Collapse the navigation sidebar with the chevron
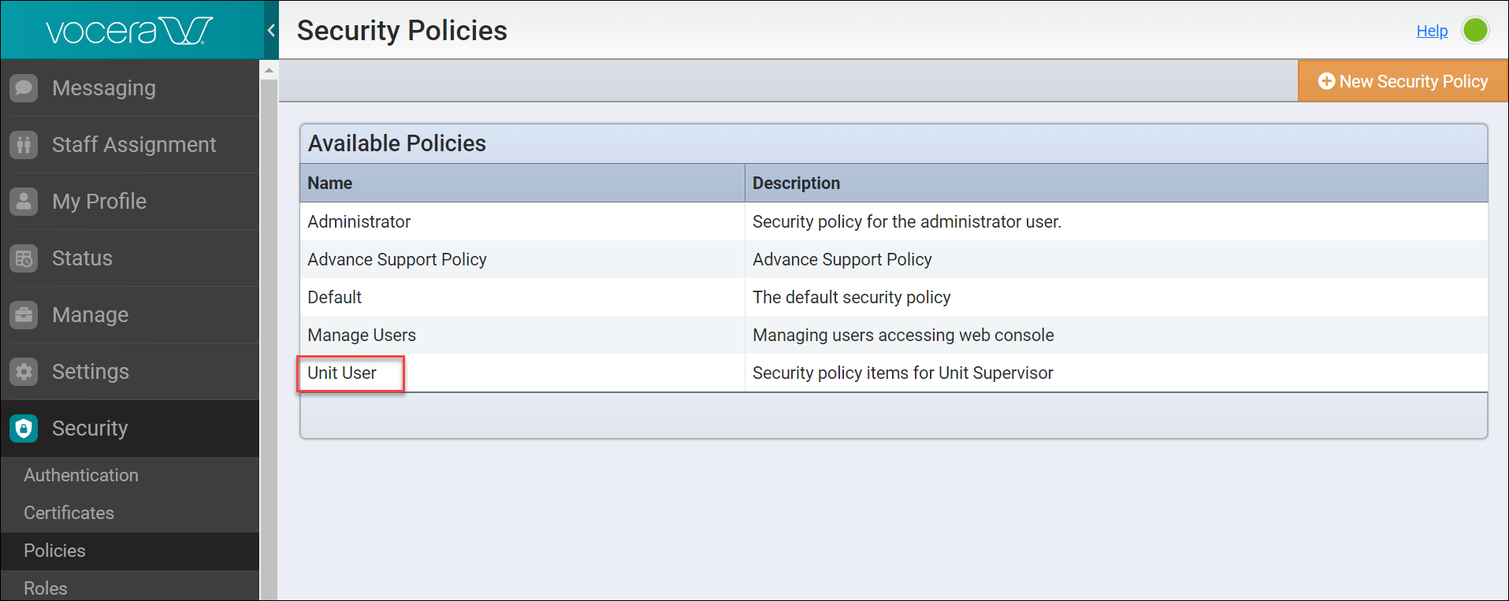 [270, 29]
